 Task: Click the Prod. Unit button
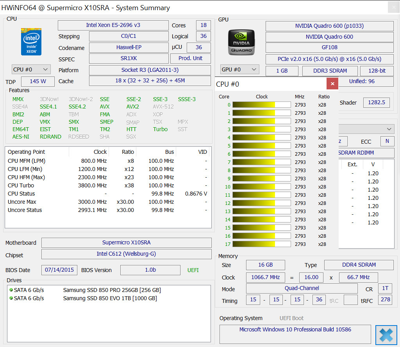point(190,58)
